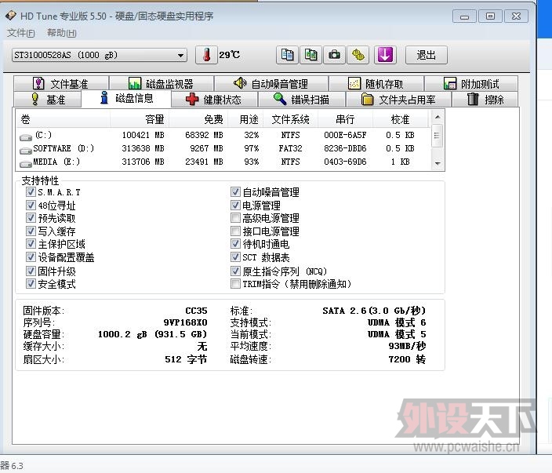Click the copy text to clipboard icon
The image size is (552, 473).
(x=287, y=55)
